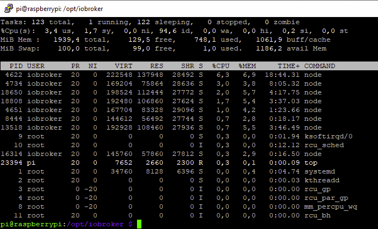Screen dimensions: 378x229
Task: Click PID 16314 in the process list
Action: [x=12, y=154]
